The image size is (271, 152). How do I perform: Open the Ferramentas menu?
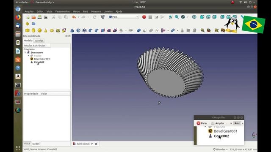coord(62,11)
